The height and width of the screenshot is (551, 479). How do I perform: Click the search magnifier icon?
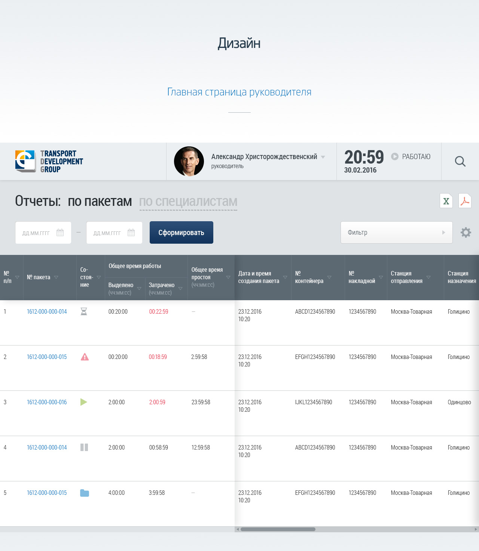click(x=460, y=161)
